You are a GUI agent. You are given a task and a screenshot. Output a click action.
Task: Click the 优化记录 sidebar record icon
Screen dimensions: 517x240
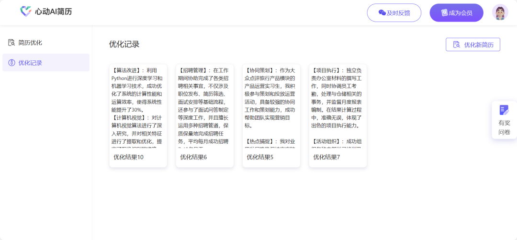(x=11, y=63)
